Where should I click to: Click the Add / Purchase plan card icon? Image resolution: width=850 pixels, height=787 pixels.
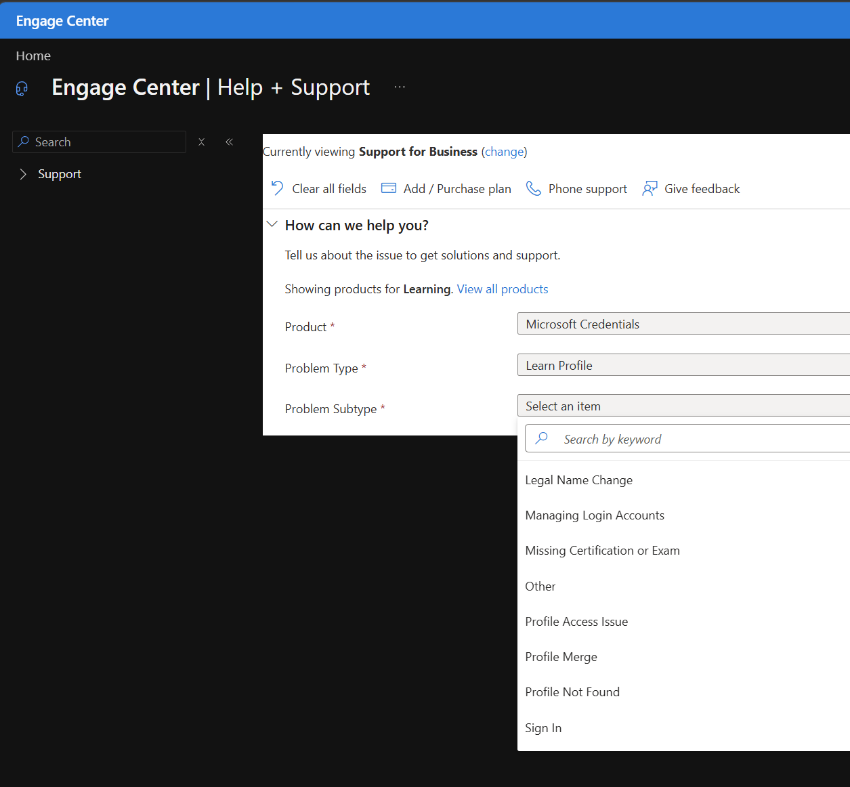[389, 188]
